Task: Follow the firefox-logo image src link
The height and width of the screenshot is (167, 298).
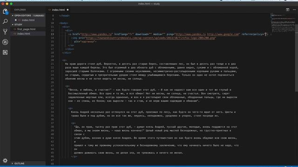Action: [x=150, y=38]
